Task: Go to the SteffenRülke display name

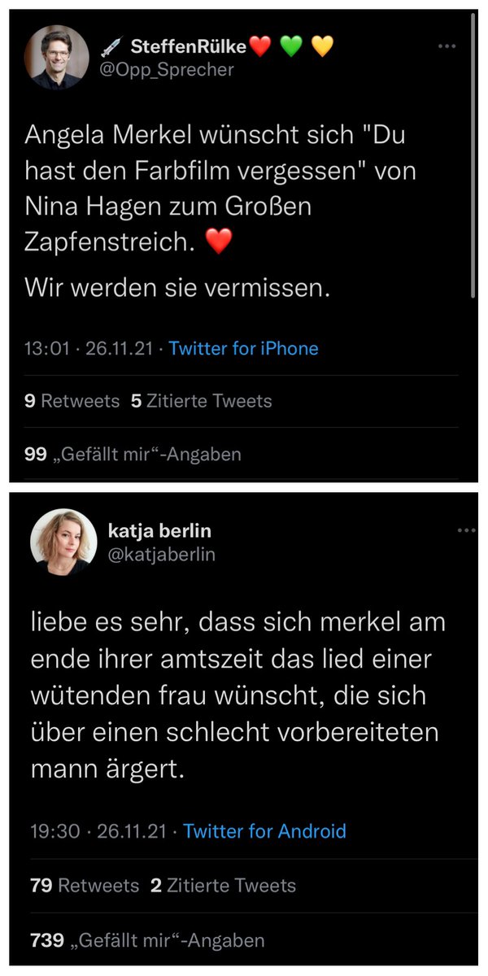Action: 189,48
